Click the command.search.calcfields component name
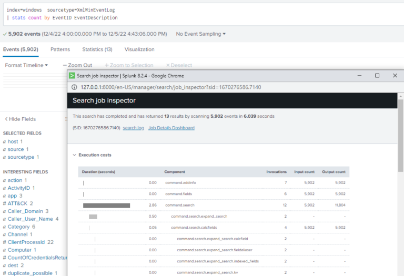This screenshot has width=404, height=276. coord(194,228)
